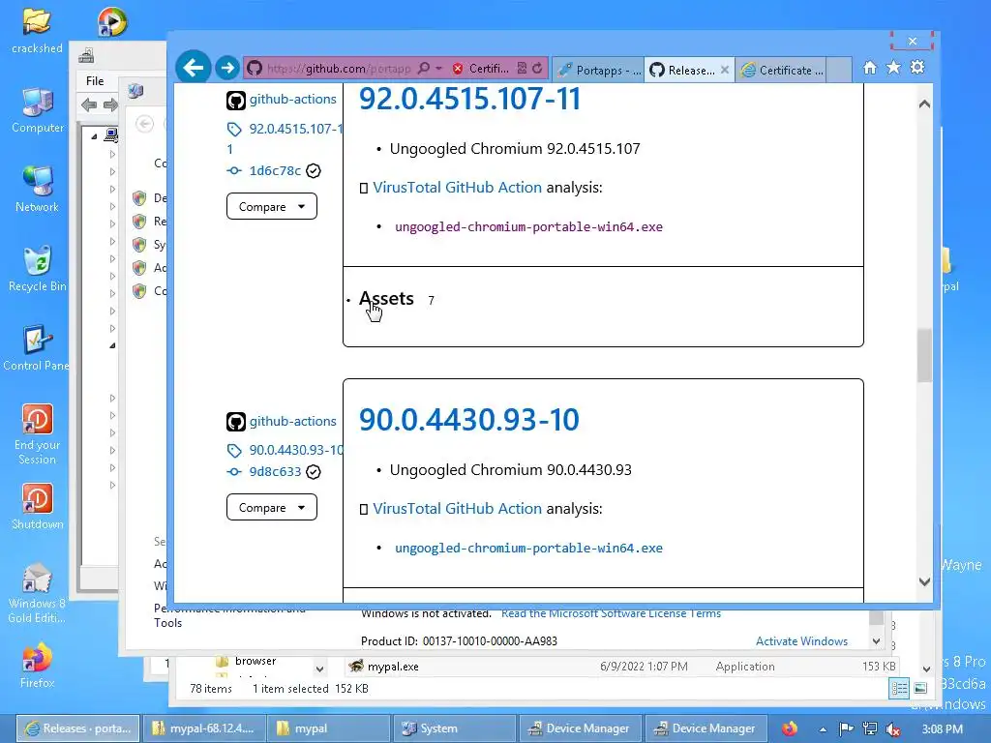
Task: Show hidden tray icons arrow
Action: [x=823, y=729]
